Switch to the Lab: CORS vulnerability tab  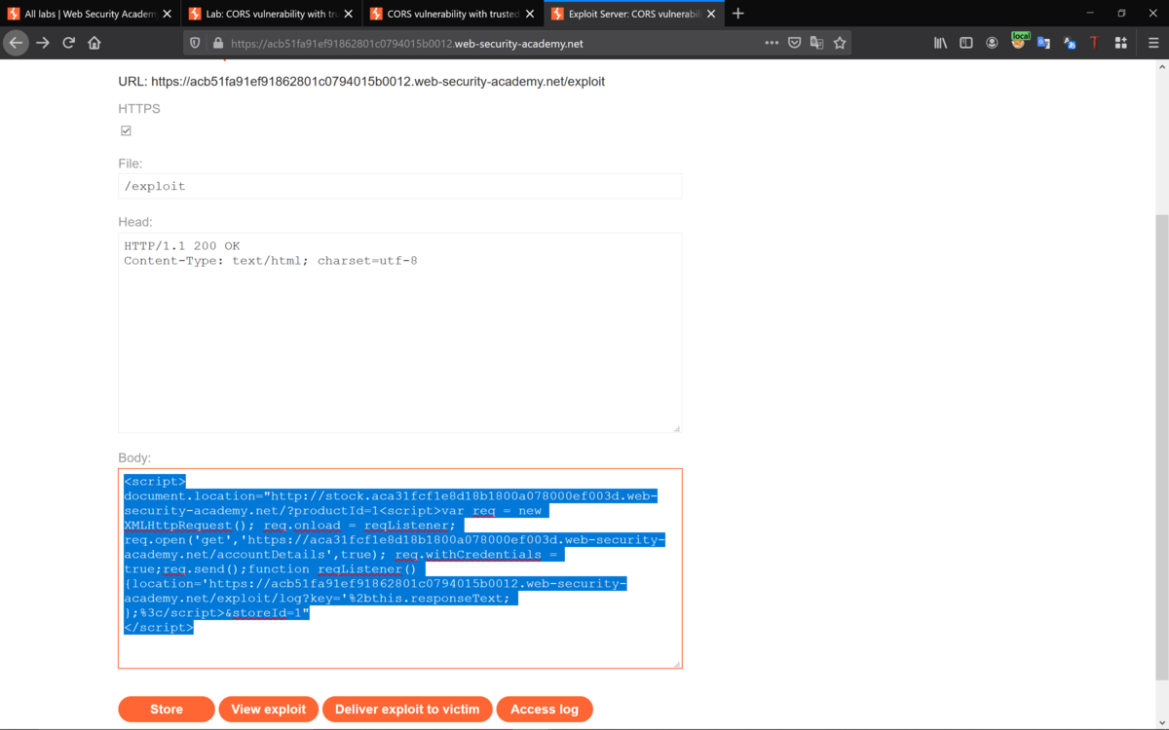(270, 14)
